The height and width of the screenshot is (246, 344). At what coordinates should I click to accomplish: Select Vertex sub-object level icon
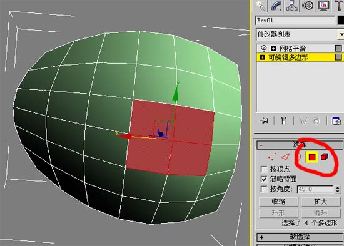point(272,157)
